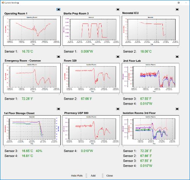190x180 pixels.
Task: Click the Pharmacy USP 800 title
Action: coord(76,113)
